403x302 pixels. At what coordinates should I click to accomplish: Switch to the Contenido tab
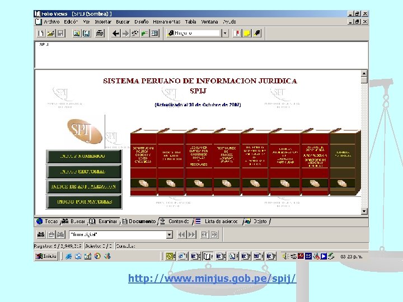coord(175,221)
